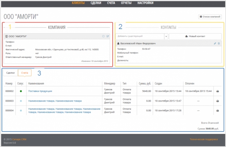The height and width of the screenshot is (147, 226).
Task: Go to the СДЕЛКИ section
Action: (96, 3)
